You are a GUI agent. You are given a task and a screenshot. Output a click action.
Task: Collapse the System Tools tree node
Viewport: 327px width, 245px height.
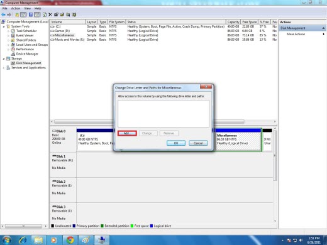coord(4,26)
